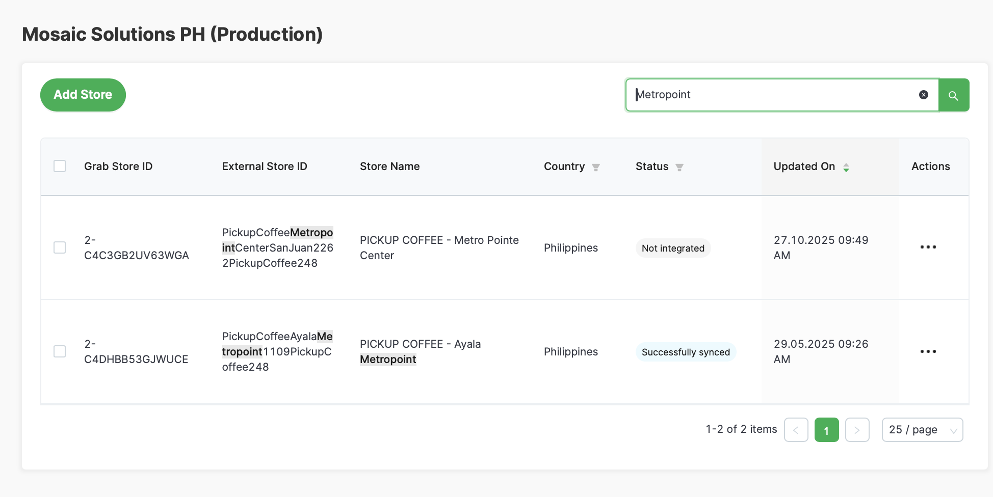
Task: Clear the Metropoint search text
Action: point(923,95)
